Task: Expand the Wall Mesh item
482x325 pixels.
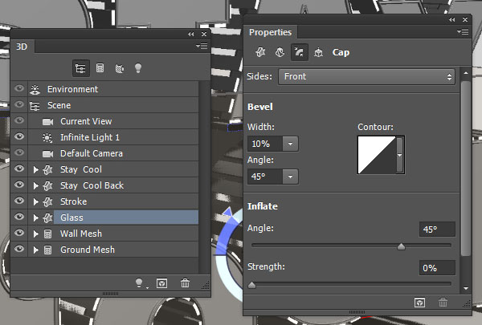Action: [x=35, y=234]
